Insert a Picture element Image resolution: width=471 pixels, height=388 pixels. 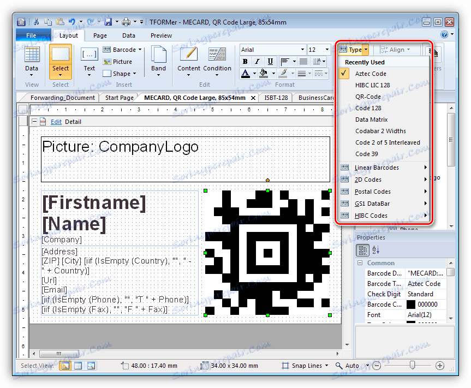tap(117, 62)
